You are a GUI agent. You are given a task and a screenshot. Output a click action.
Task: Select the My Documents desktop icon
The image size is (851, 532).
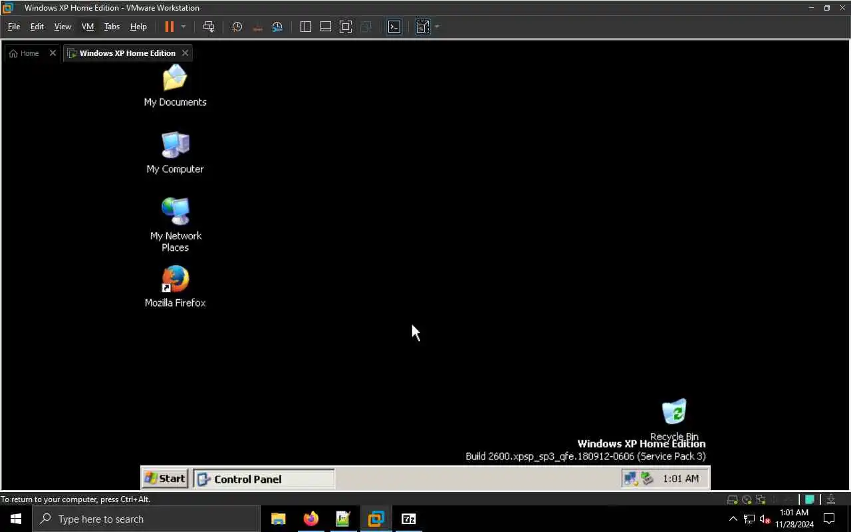coord(176,85)
